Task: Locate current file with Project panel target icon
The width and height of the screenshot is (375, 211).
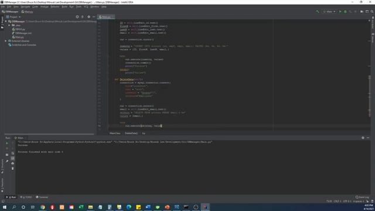Action: 77,17
